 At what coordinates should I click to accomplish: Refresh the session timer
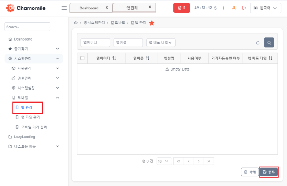[216, 8]
